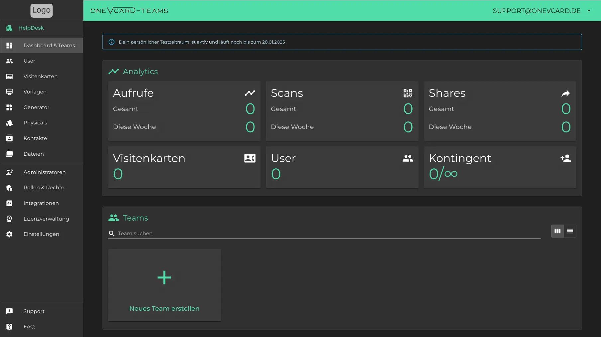Click the FAQ question mark icon
The image size is (601, 337).
pos(9,327)
